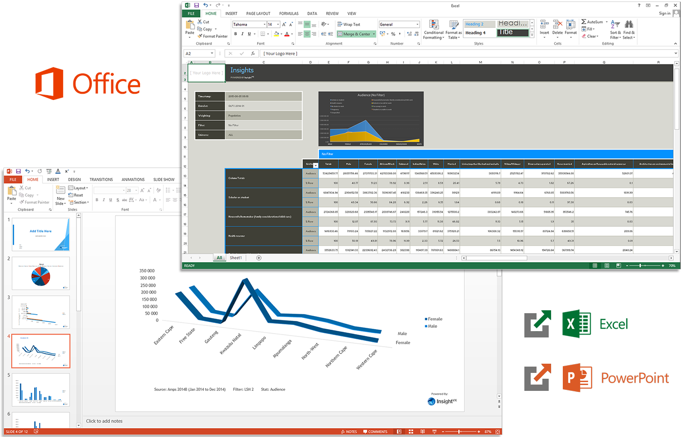Click Cut in the Excel clipboard group

[x=203, y=22]
